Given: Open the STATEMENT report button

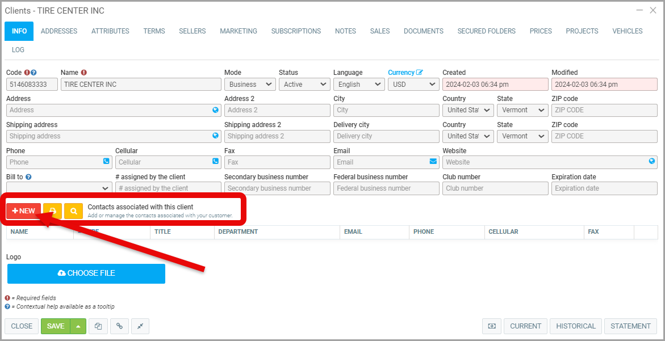Looking at the screenshot, I should (630, 326).
